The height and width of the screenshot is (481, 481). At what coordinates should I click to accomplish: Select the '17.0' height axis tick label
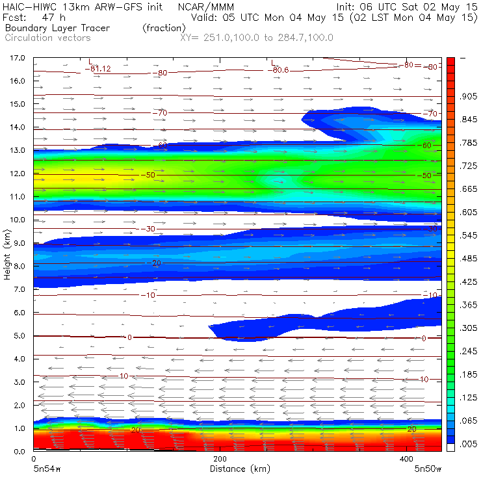pyautogui.click(x=18, y=58)
